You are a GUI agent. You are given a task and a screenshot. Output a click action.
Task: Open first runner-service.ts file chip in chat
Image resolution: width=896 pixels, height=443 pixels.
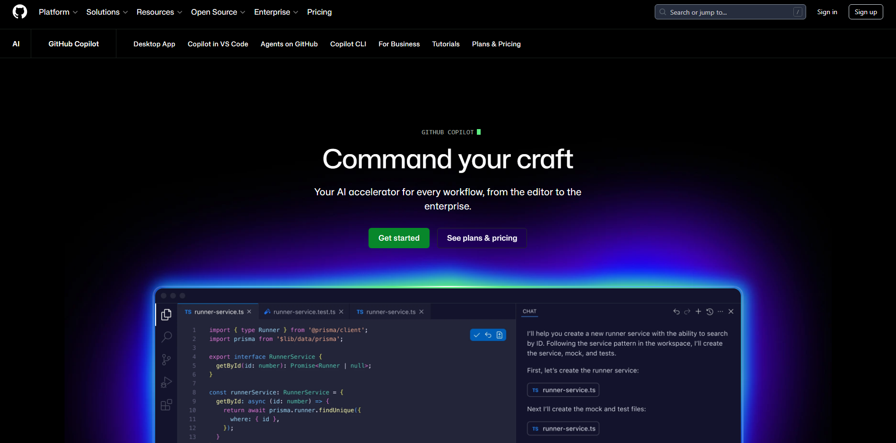point(563,390)
